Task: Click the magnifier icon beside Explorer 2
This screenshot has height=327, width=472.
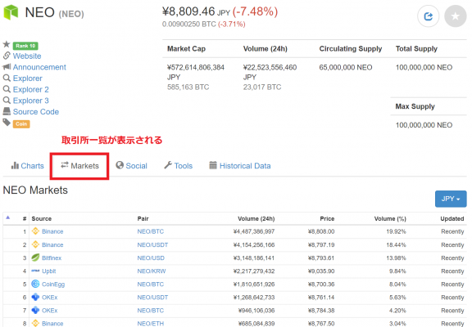Action: tap(7, 89)
